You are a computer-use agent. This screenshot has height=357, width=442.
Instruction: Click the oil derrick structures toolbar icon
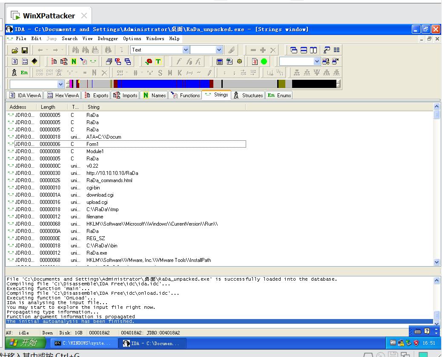coord(14,73)
